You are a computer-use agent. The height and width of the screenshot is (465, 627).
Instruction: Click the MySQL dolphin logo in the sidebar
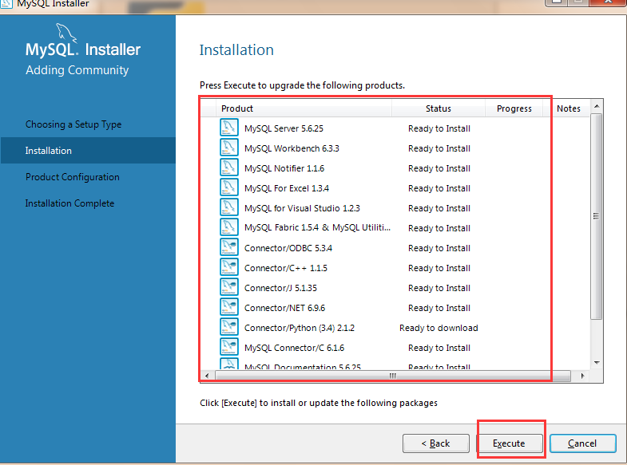point(66,33)
